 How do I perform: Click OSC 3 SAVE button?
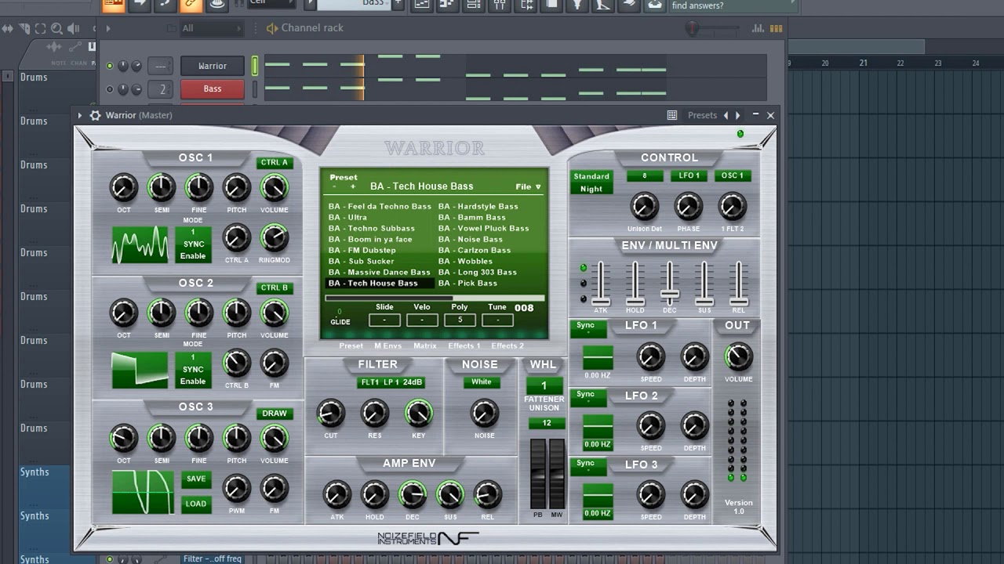[196, 479]
